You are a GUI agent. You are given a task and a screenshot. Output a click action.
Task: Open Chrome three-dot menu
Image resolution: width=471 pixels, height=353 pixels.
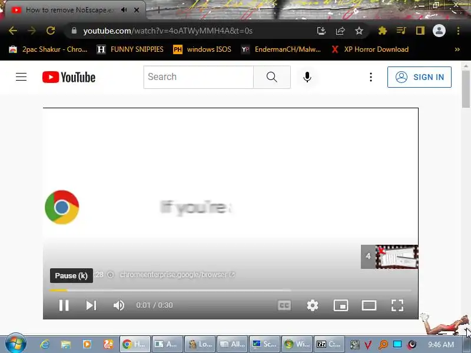point(458,31)
